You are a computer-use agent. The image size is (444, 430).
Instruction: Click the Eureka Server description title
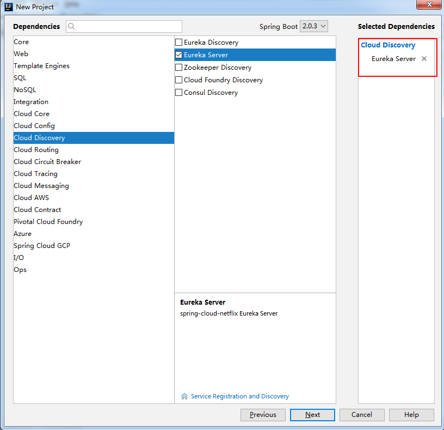203,302
